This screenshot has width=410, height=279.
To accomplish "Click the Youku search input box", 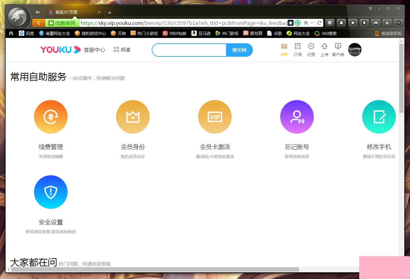I will [x=189, y=50].
